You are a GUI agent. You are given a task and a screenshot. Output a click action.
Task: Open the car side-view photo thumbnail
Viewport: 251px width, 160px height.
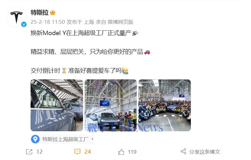(57, 105)
